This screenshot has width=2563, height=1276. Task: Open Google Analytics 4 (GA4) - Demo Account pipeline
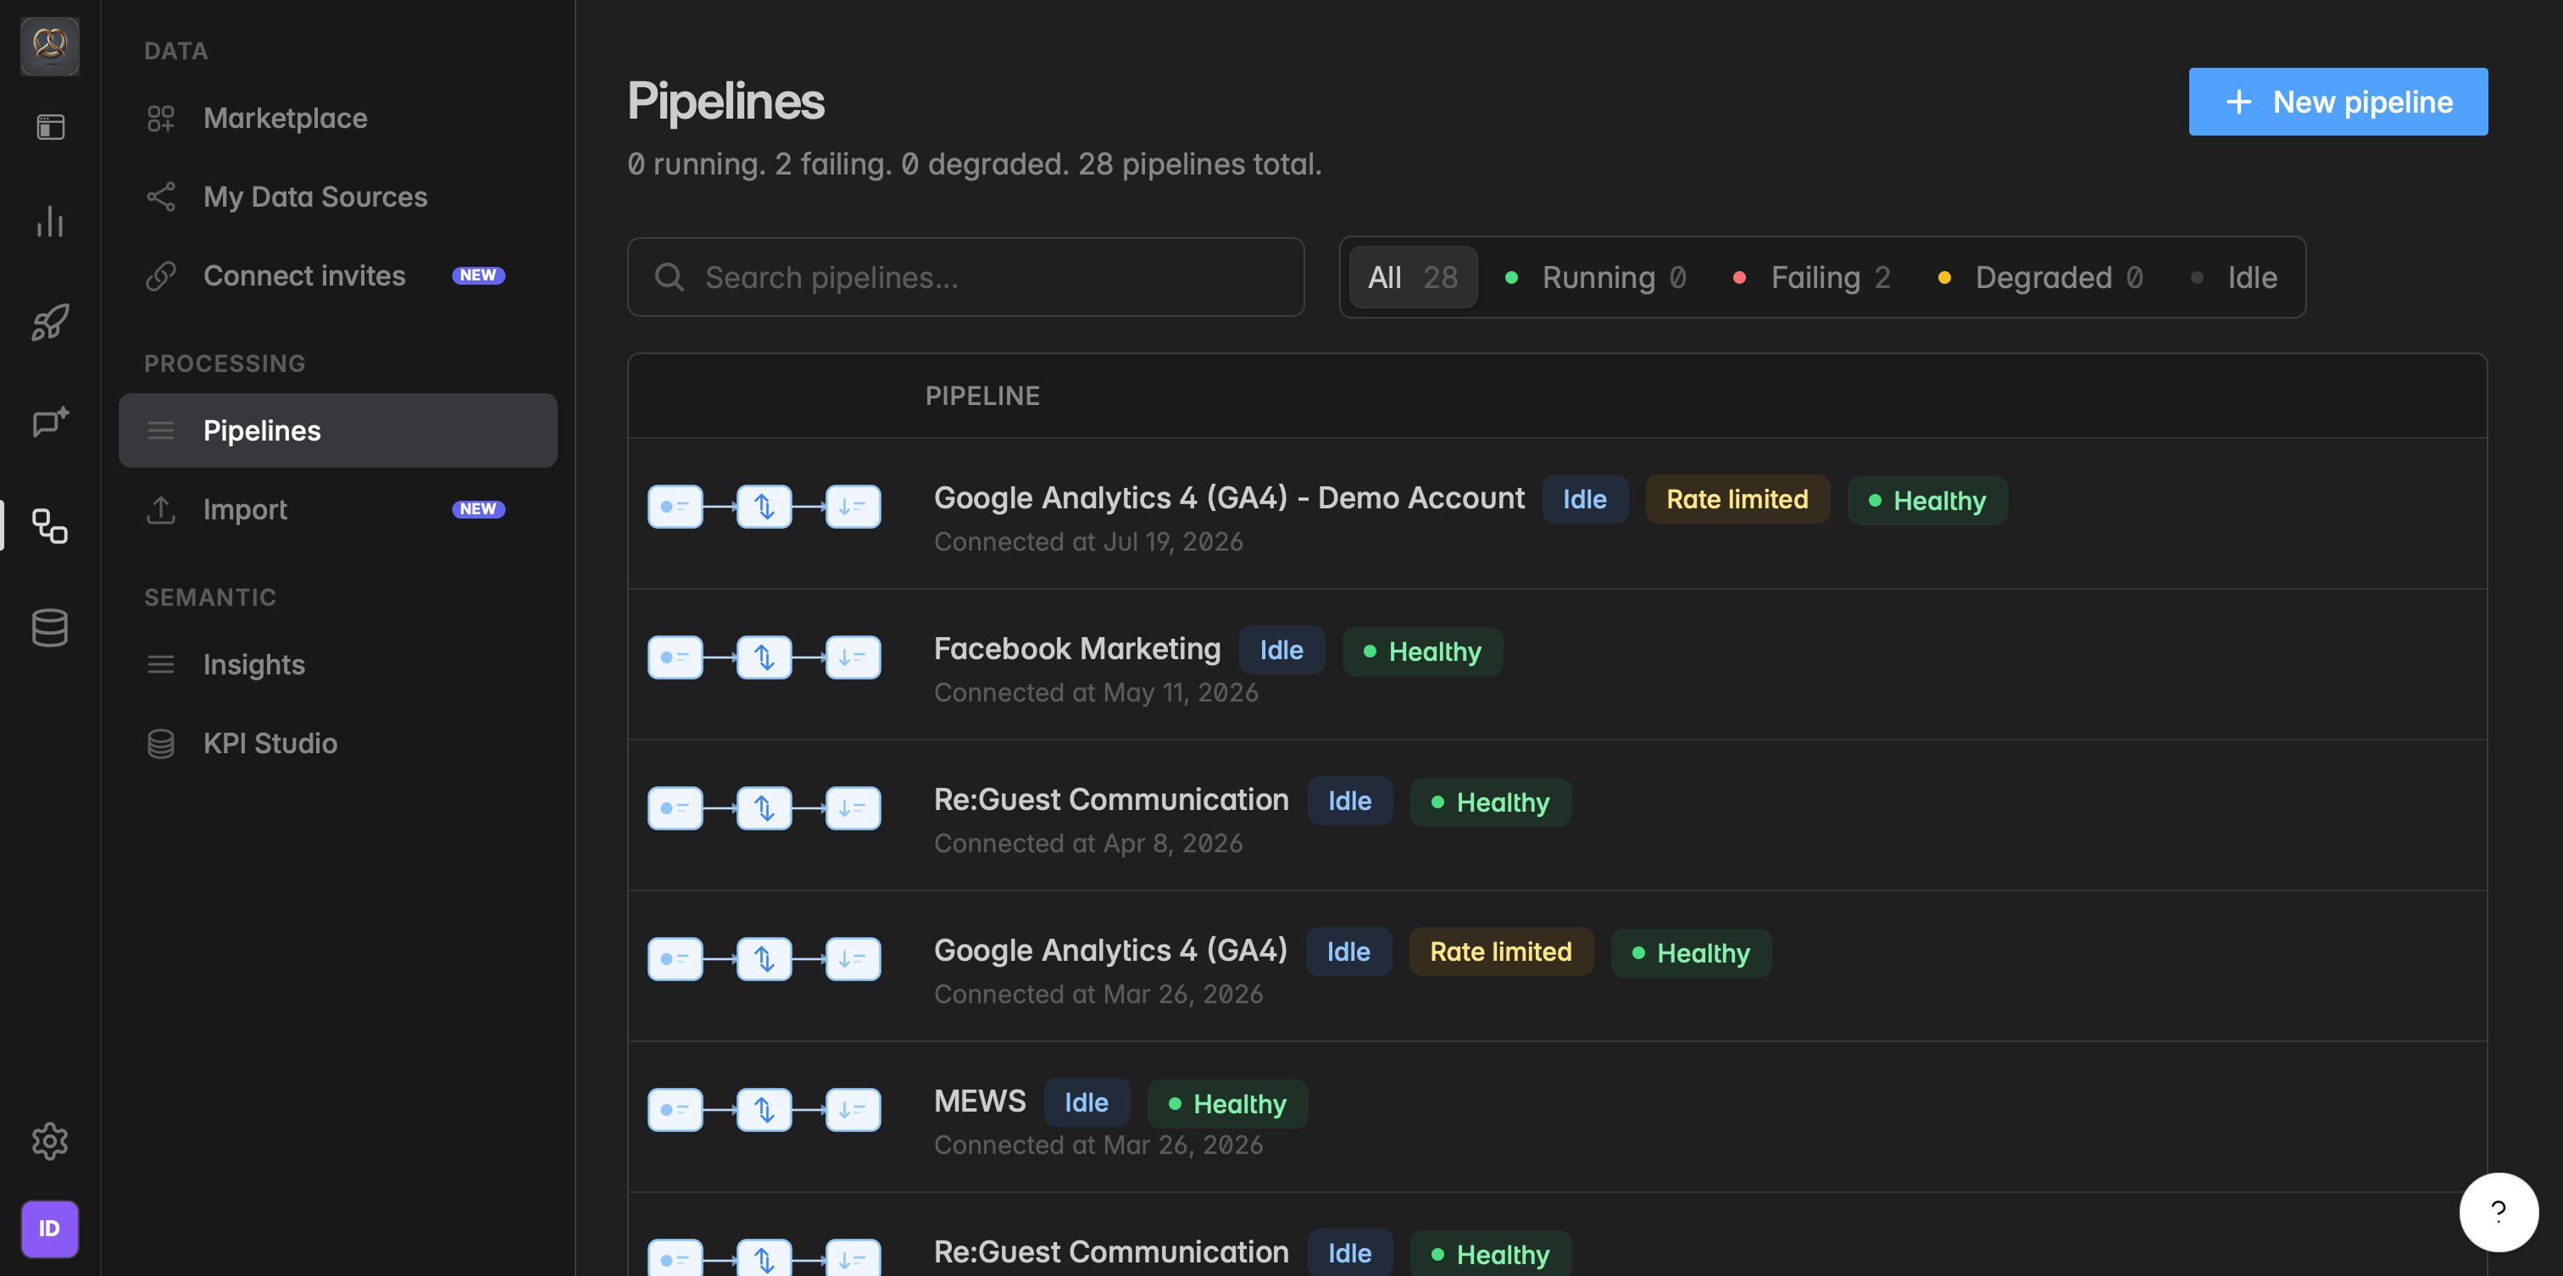pyautogui.click(x=1229, y=498)
